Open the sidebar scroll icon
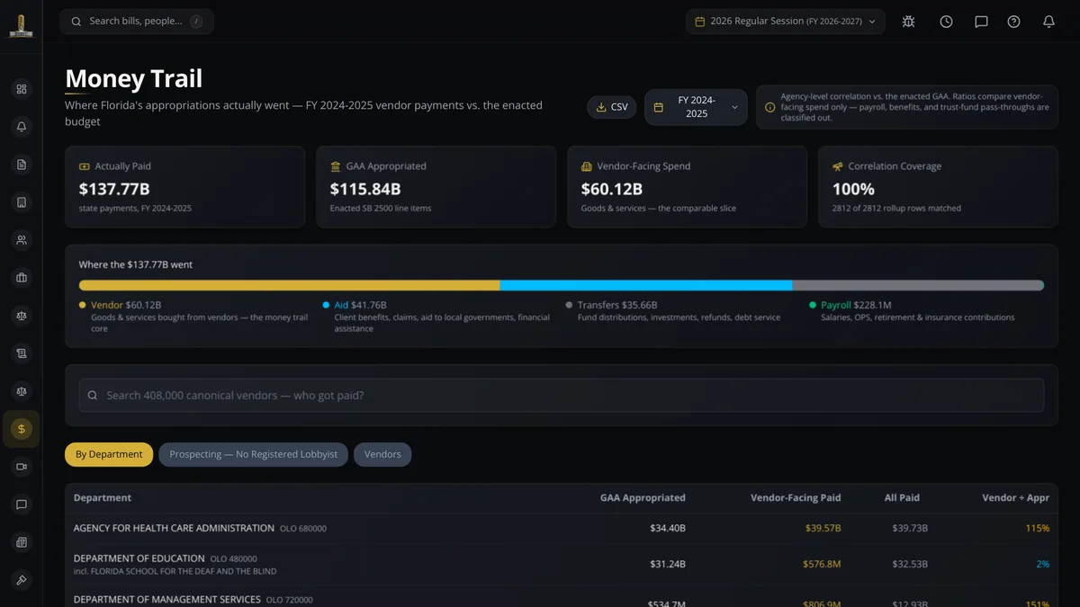 coord(22,353)
